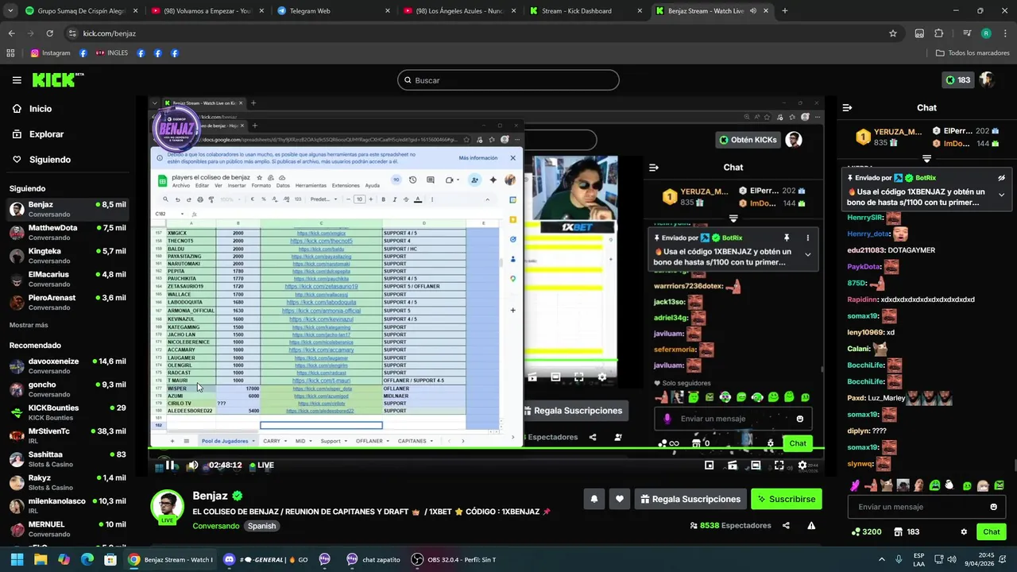Switch to Los Ángeles Azules YouTube tab
This screenshot has height=572, width=1017.
point(459,11)
